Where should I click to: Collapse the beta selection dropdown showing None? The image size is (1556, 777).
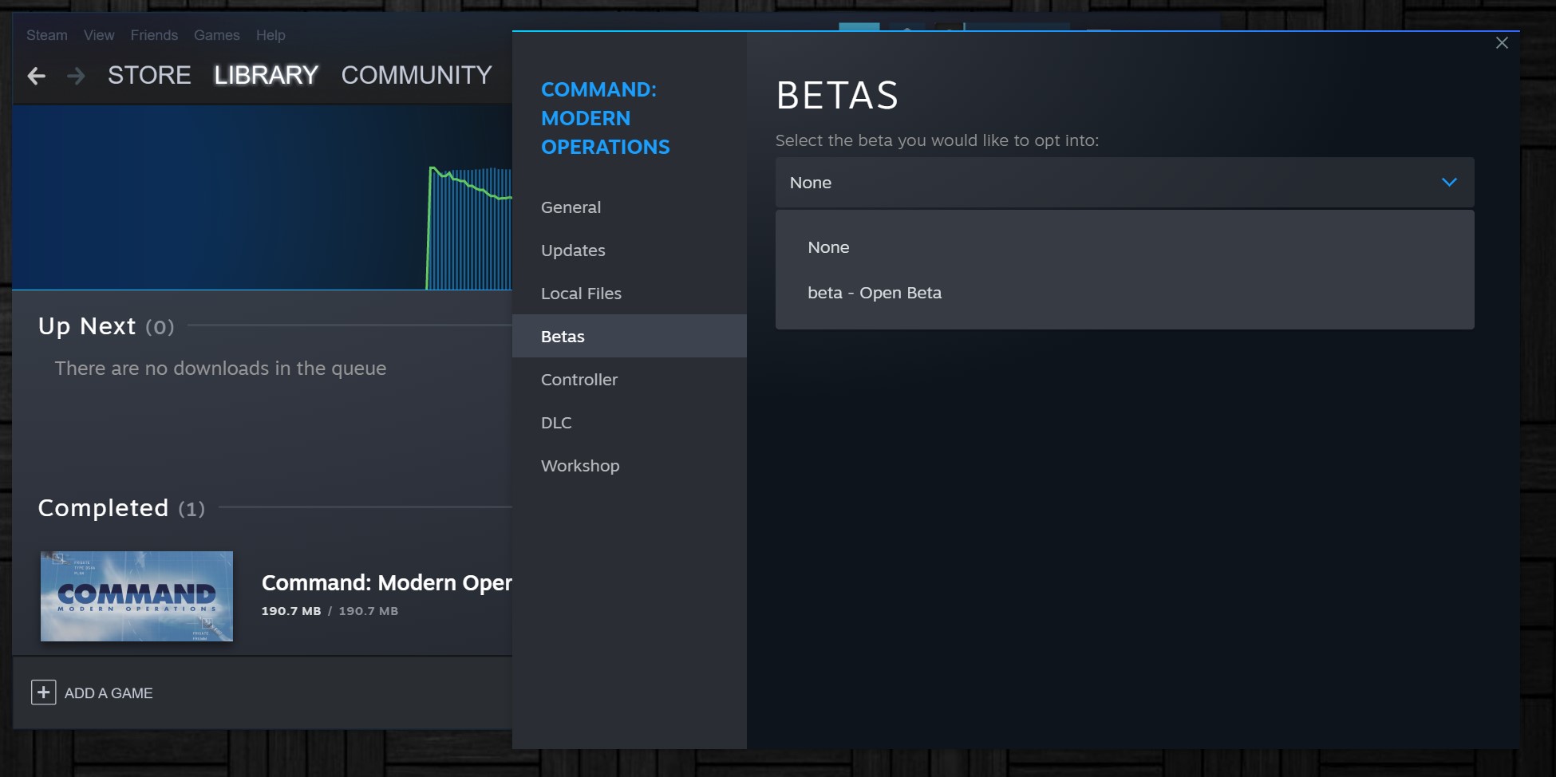pos(1124,183)
